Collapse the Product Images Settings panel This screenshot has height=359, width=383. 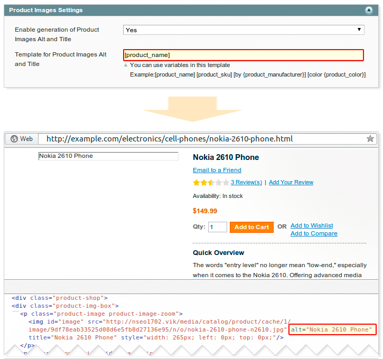[x=368, y=10]
